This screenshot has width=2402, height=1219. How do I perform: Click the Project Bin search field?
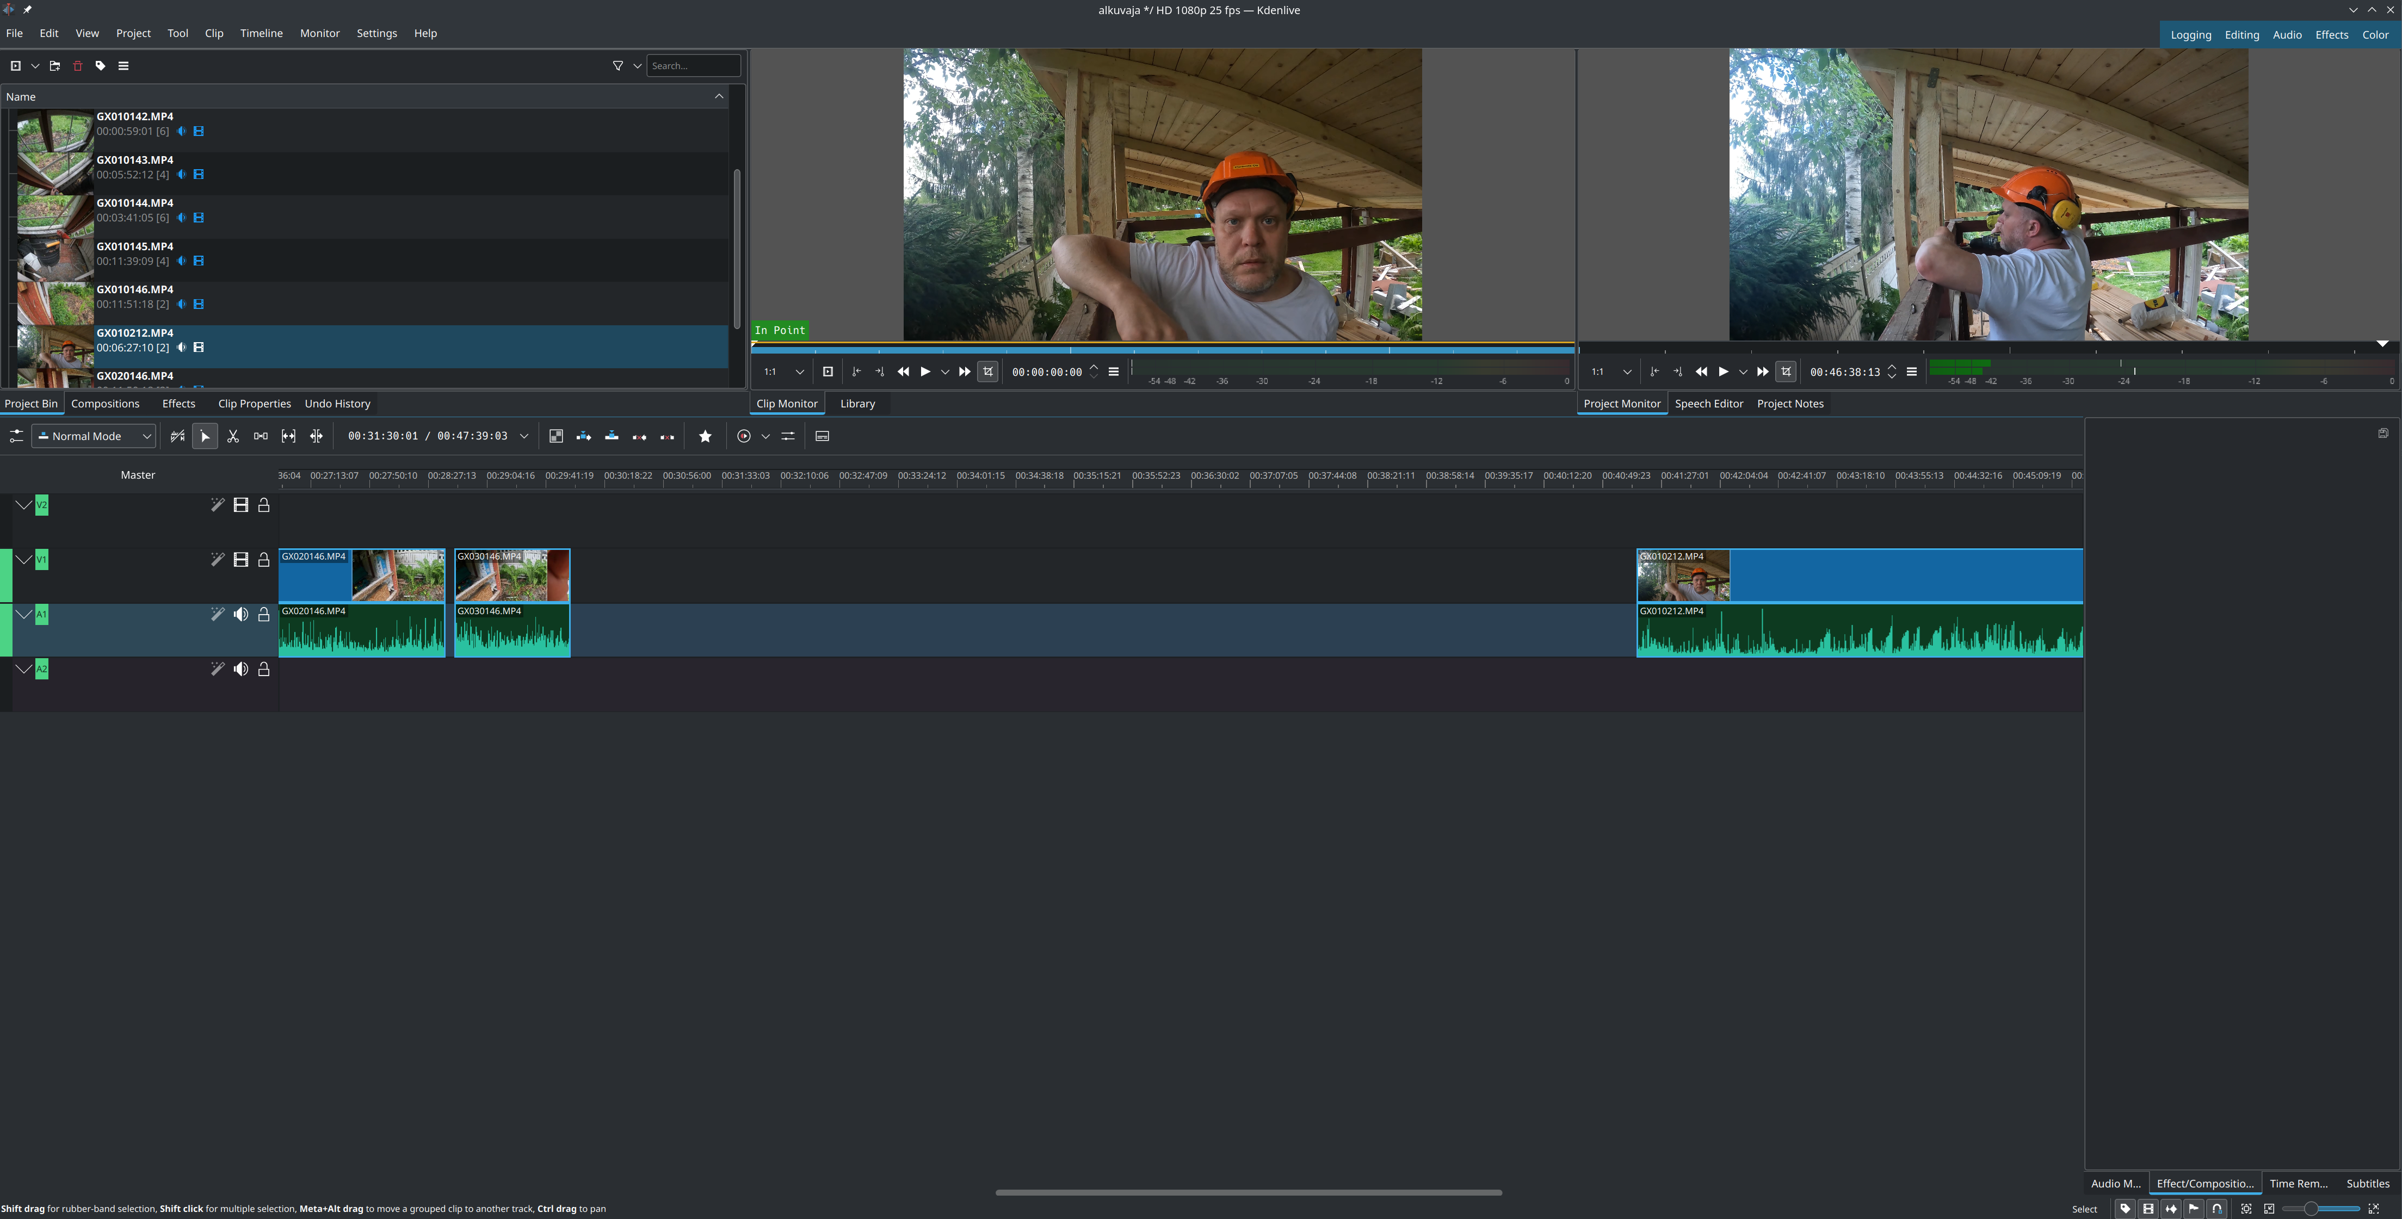pyautogui.click(x=694, y=66)
